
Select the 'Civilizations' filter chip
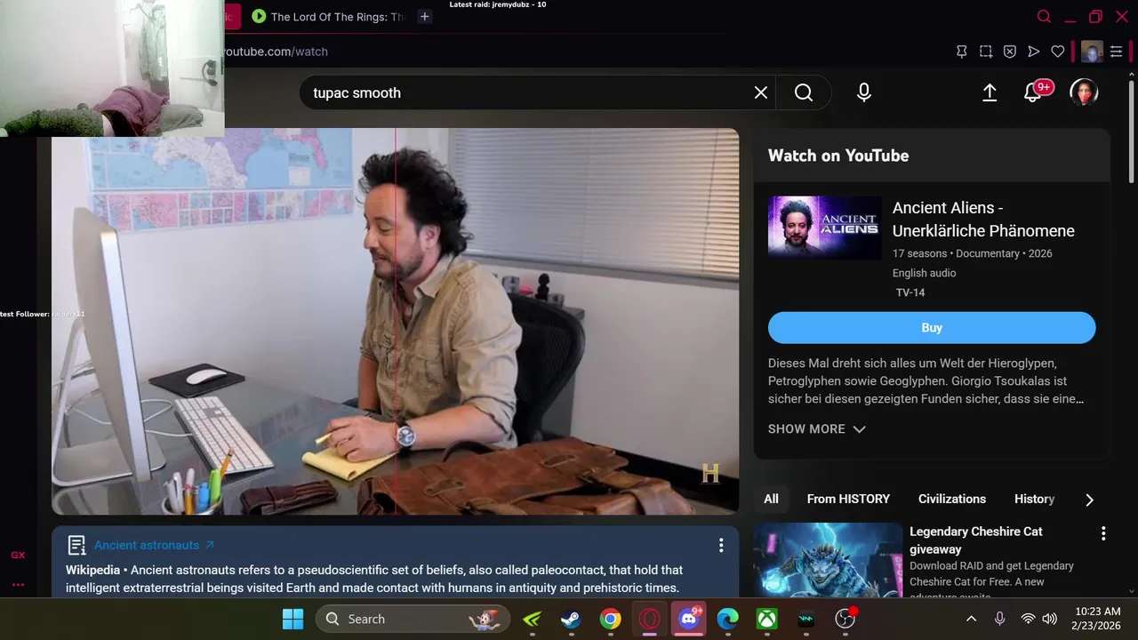click(x=952, y=499)
